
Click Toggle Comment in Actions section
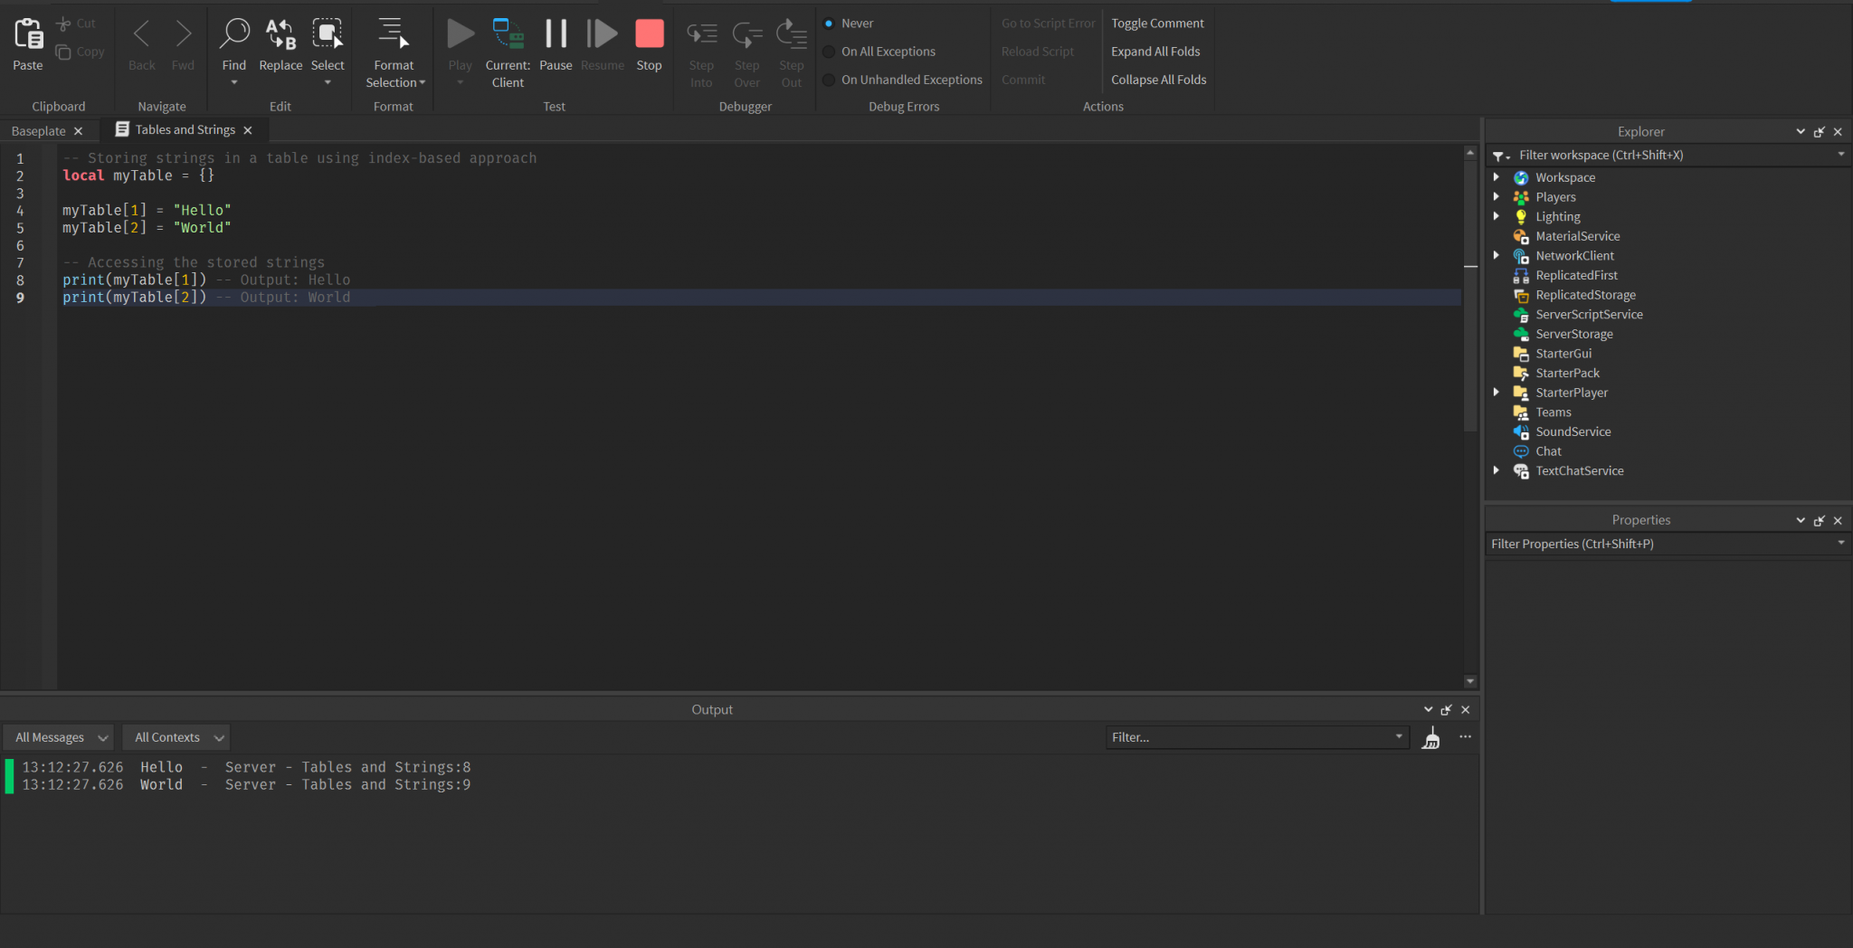click(1157, 23)
